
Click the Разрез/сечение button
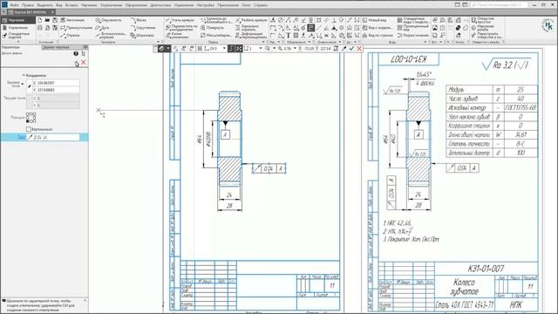[x=413, y=36]
